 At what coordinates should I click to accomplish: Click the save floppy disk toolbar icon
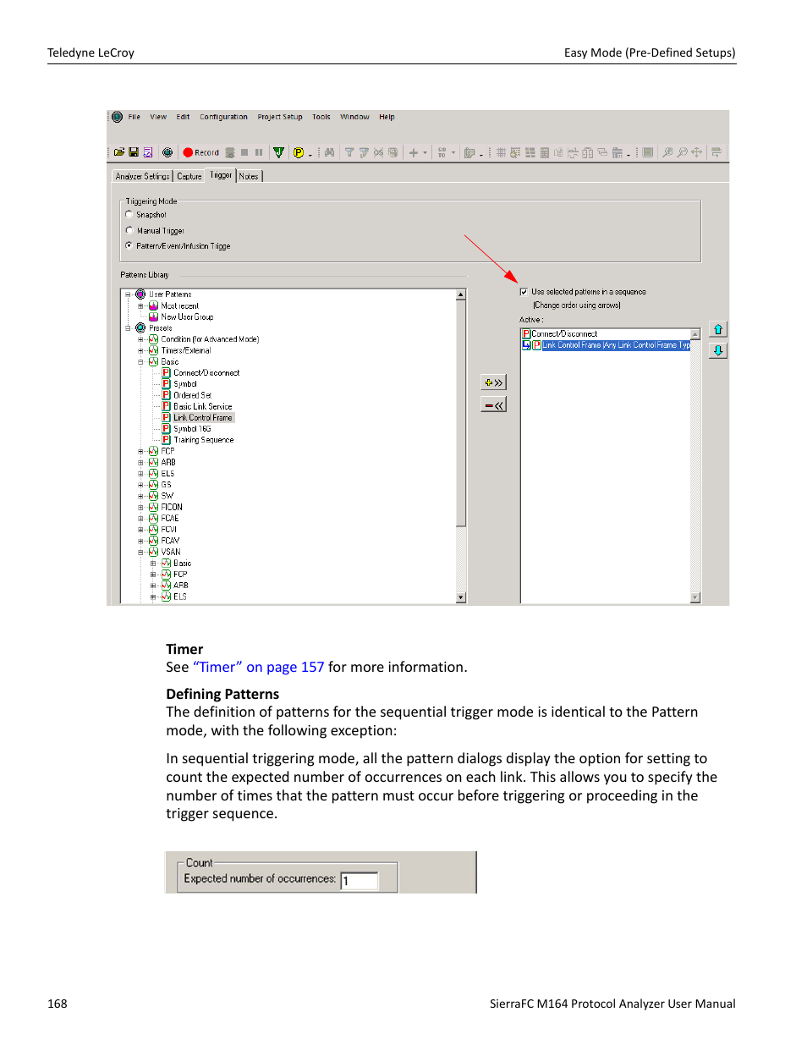pos(134,152)
